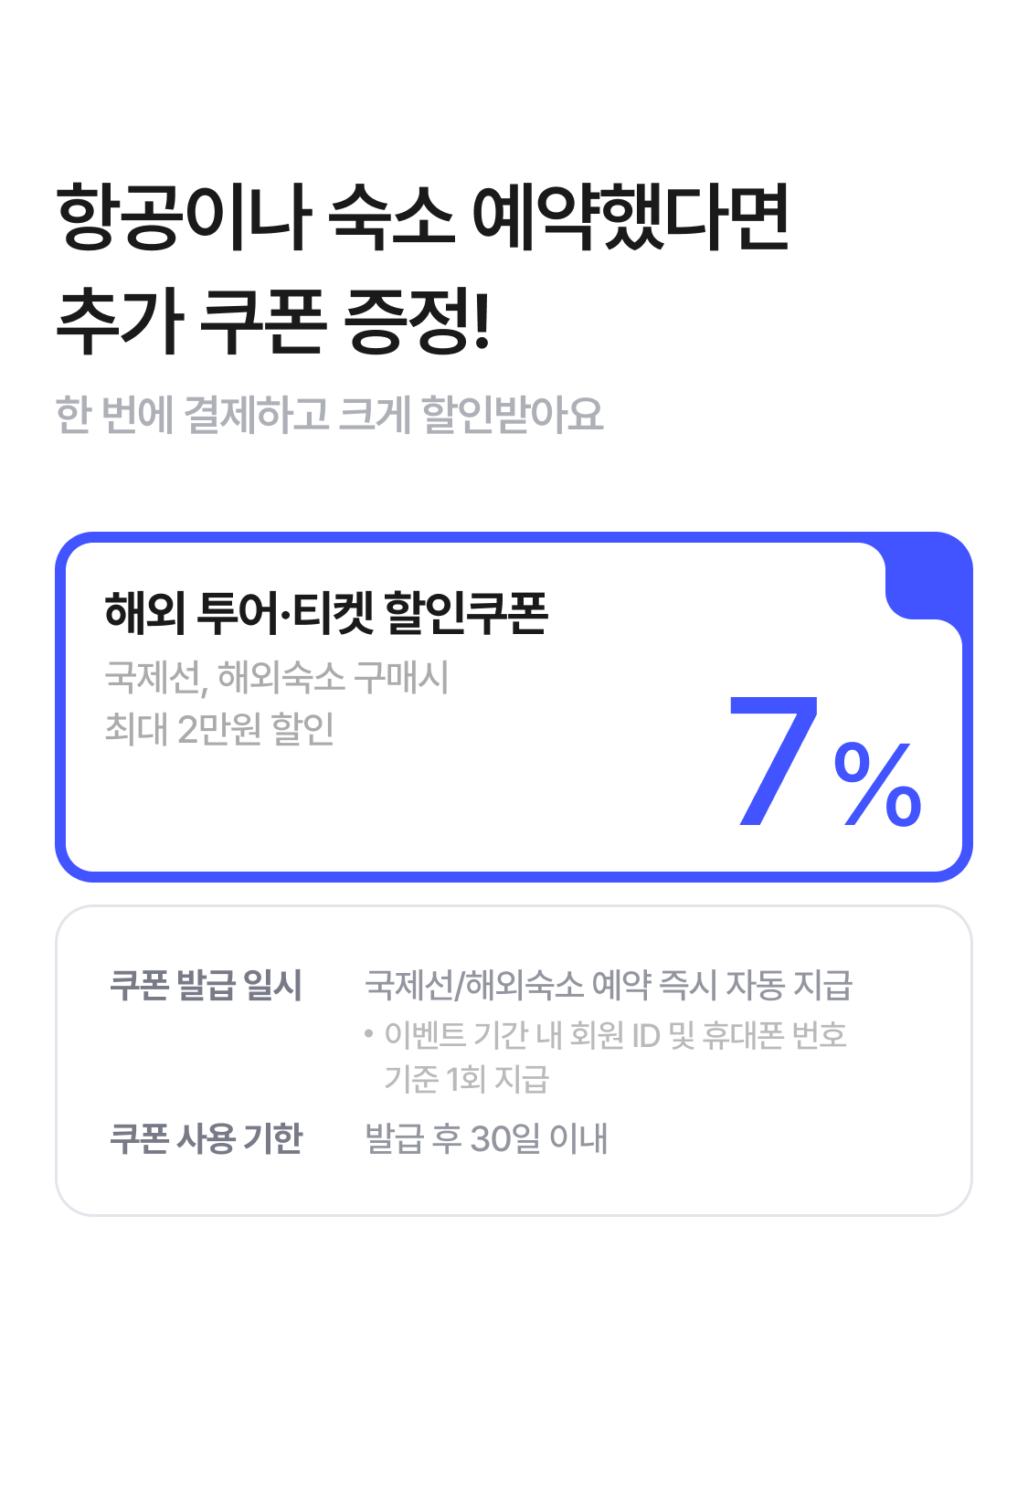Image resolution: width=1028 pixels, height=1491 pixels.
Task: Click the headline '항공이나 숙소 예약했다면'
Action: coord(422,217)
